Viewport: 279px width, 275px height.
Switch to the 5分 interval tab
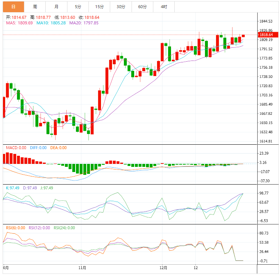[x=78, y=7]
